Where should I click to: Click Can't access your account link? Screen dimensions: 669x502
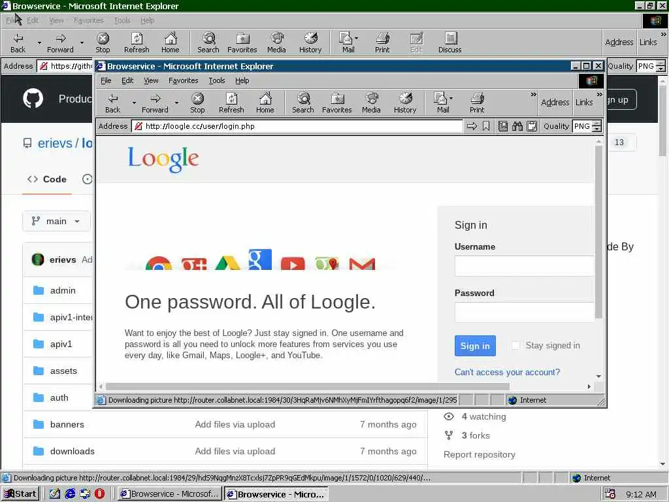[x=507, y=372]
